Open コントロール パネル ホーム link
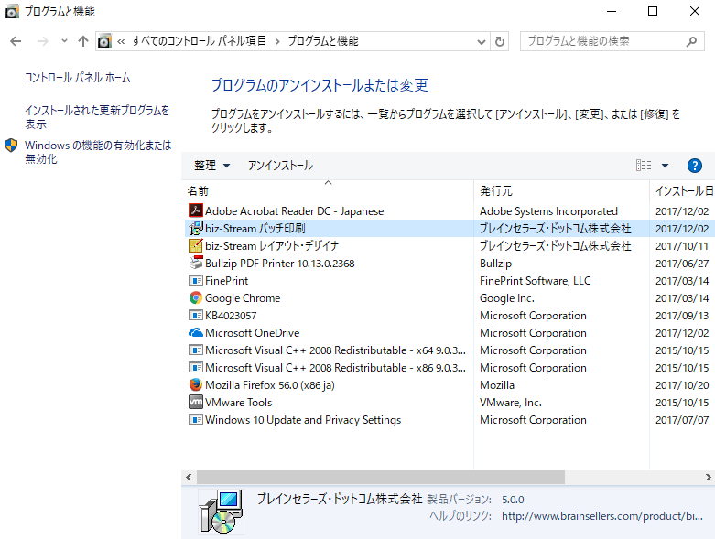 pyautogui.click(x=78, y=78)
